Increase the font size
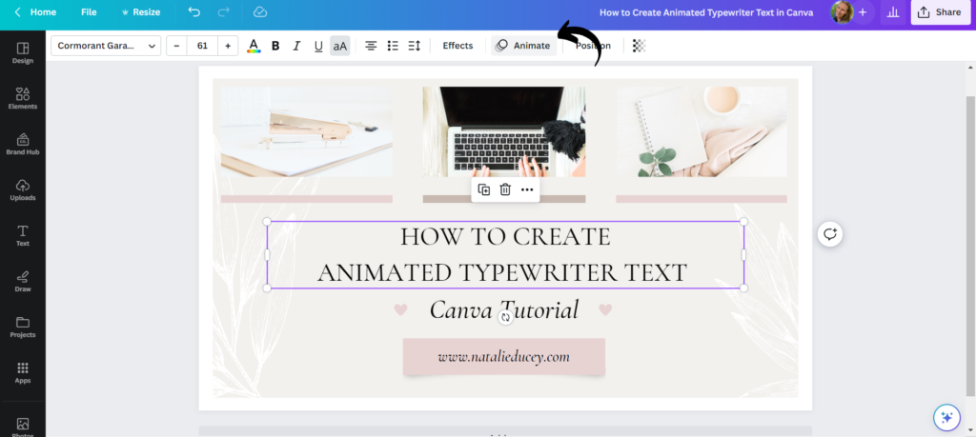The image size is (976, 437). [x=228, y=46]
